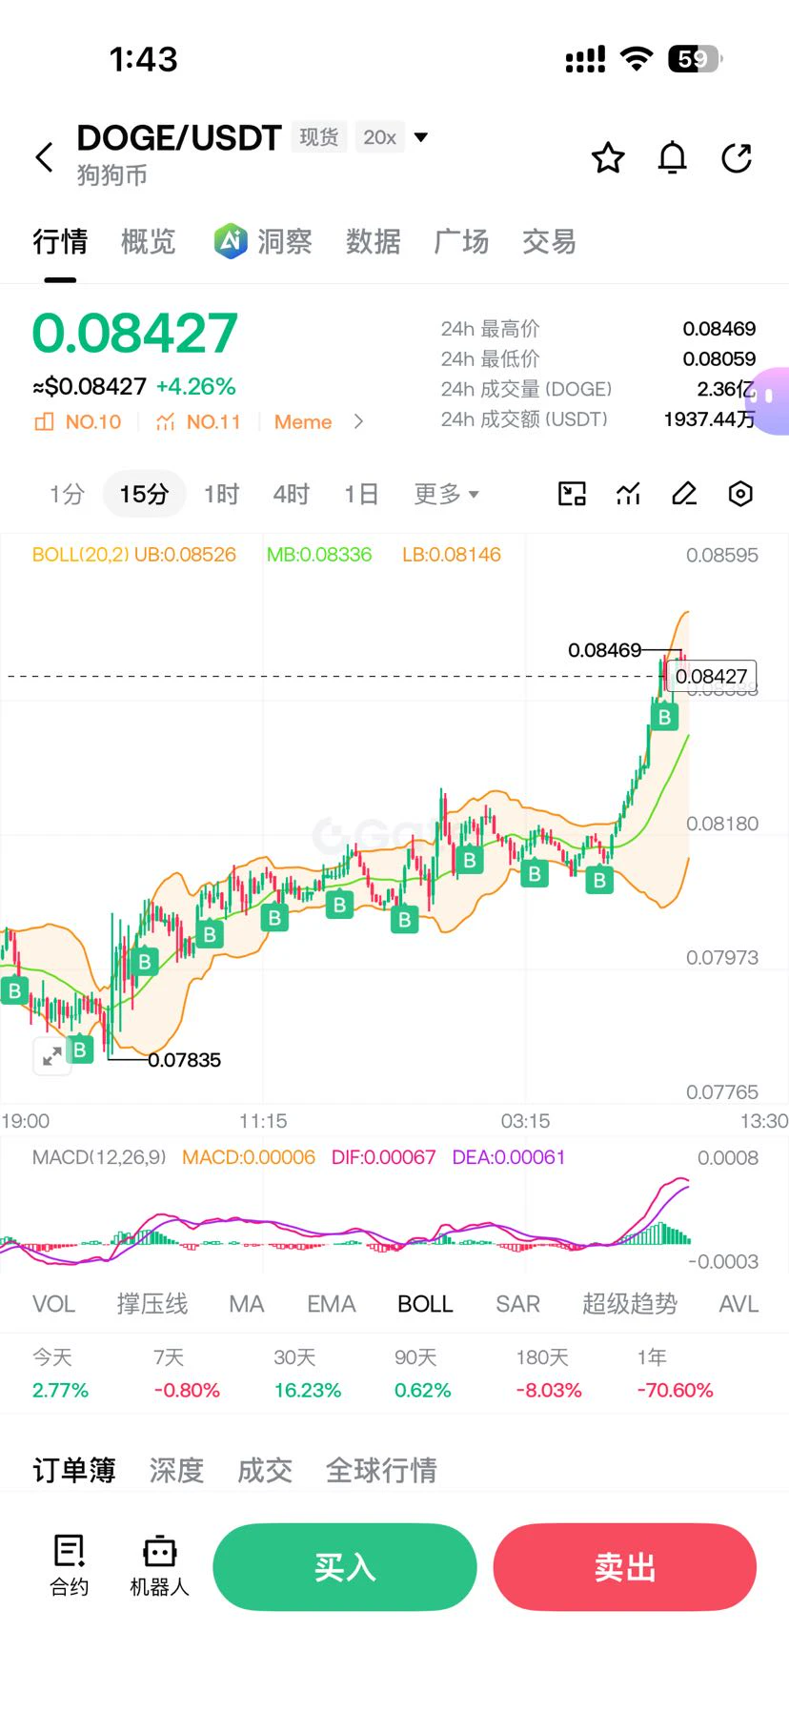Image resolution: width=789 pixels, height=1712 pixels.
Task: Open chart settings hexagon icon
Action: point(740,494)
